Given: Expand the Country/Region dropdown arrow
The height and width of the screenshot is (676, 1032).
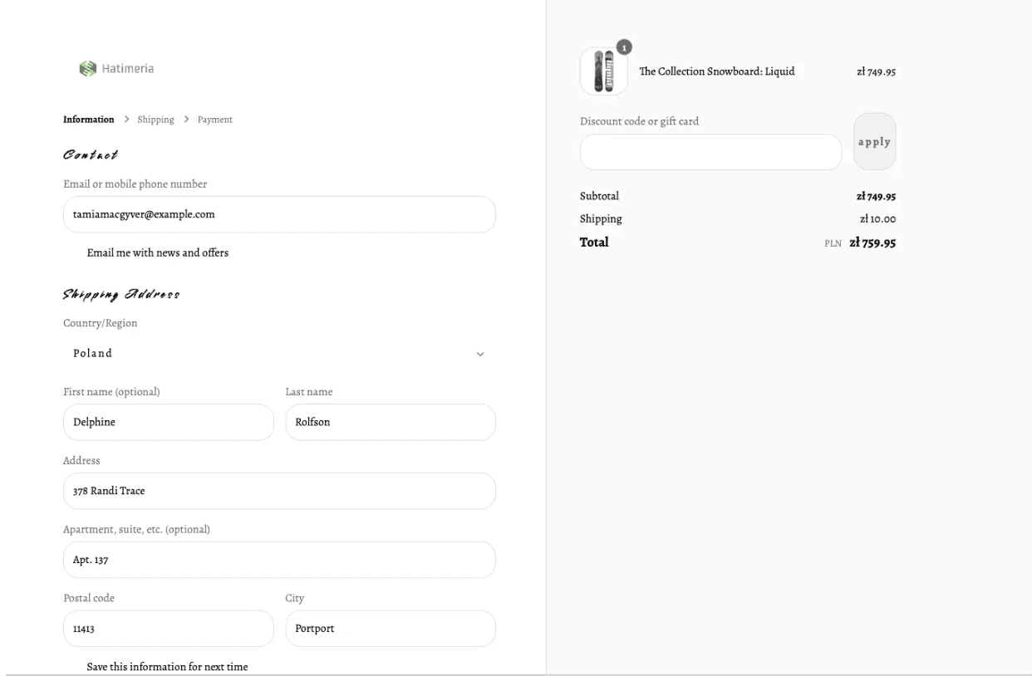Looking at the screenshot, I should pyautogui.click(x=479, y=355).
